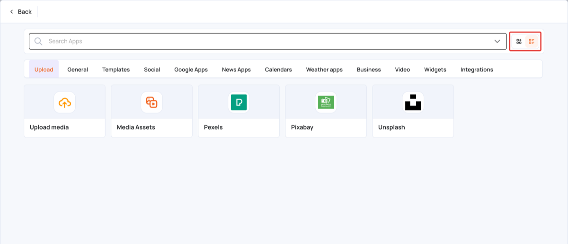Click the Upload media cloud icon

65,102
